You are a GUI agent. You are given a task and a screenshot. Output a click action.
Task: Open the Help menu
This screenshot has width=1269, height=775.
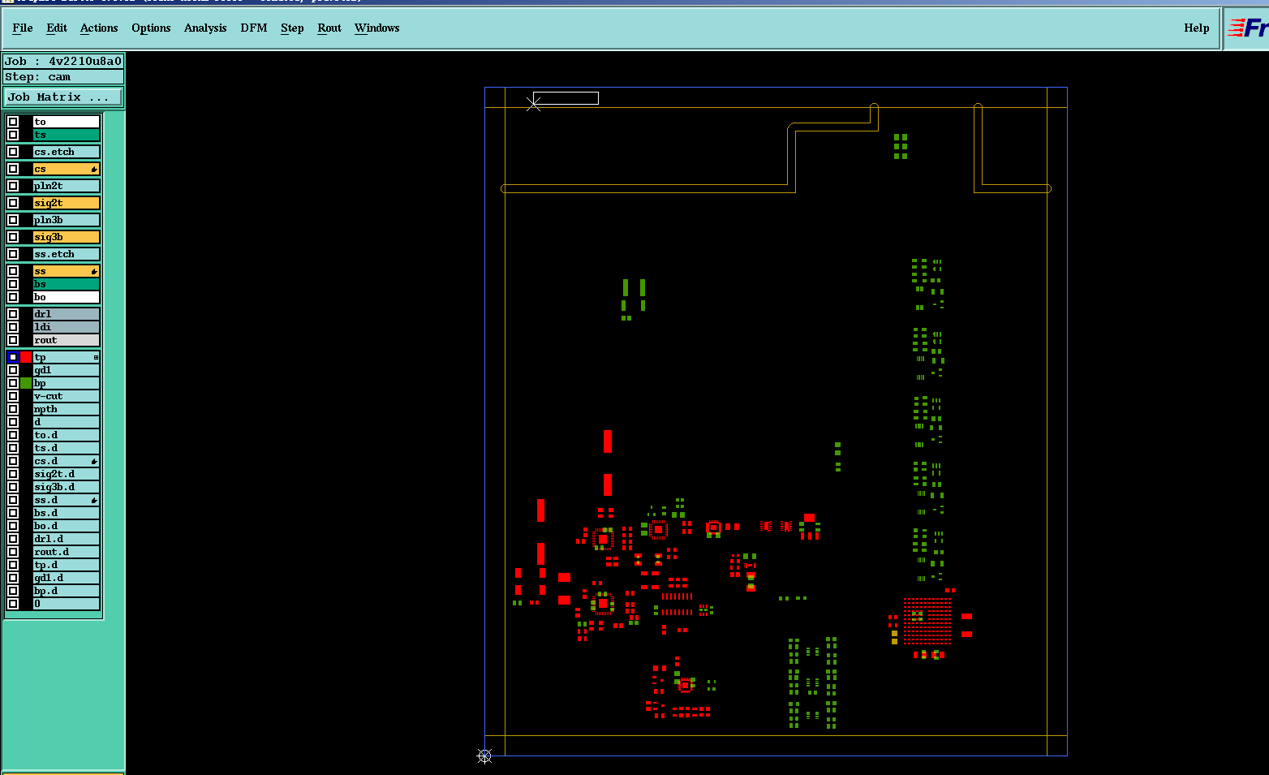[x=1196, y=28]
